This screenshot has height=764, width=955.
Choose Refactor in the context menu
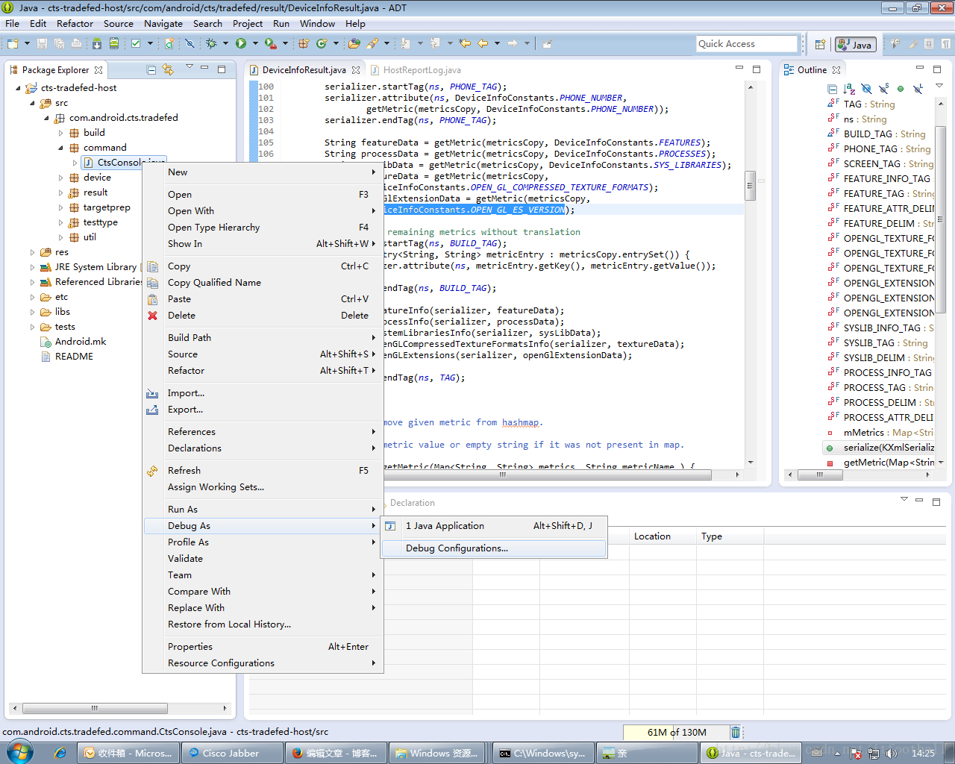(187, 371)
